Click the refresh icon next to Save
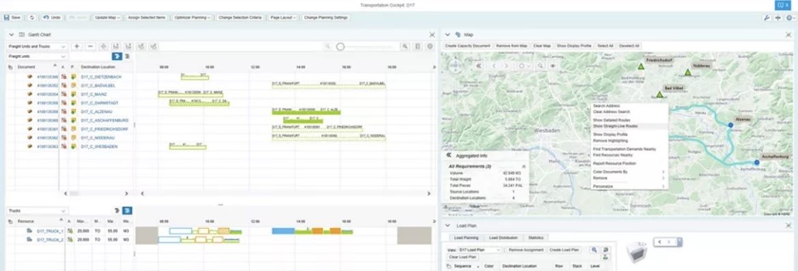 [x=31, y=17]
